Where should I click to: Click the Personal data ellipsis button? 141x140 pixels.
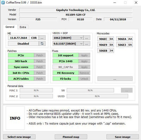click(x=127, y=90)
